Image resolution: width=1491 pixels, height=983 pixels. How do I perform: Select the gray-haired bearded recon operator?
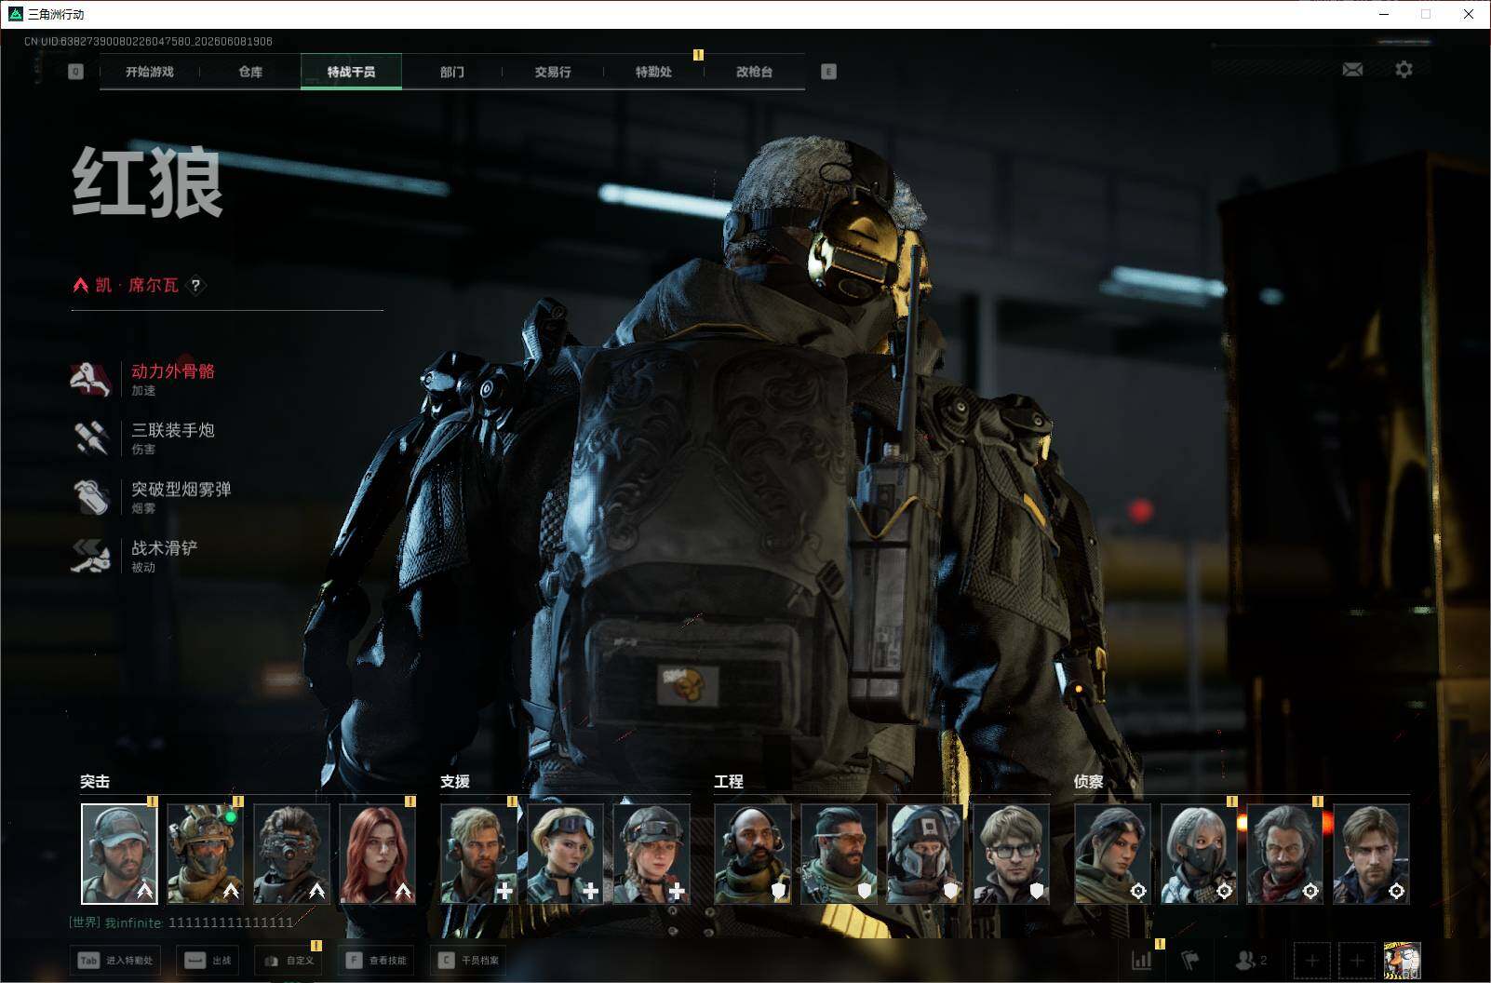pyautogui.click(x=1284, y=854)
